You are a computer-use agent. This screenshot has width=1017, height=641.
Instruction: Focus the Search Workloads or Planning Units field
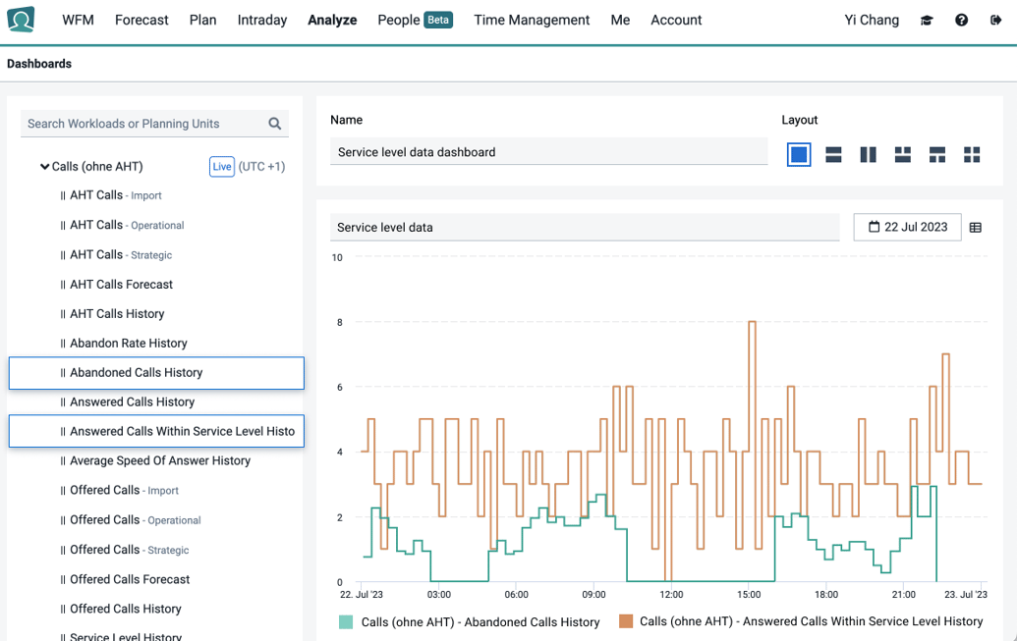[154, 124]
